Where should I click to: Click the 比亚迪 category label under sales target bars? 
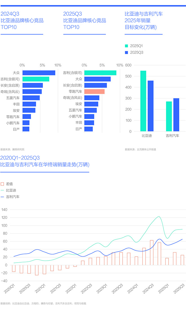tap(147, 136)
